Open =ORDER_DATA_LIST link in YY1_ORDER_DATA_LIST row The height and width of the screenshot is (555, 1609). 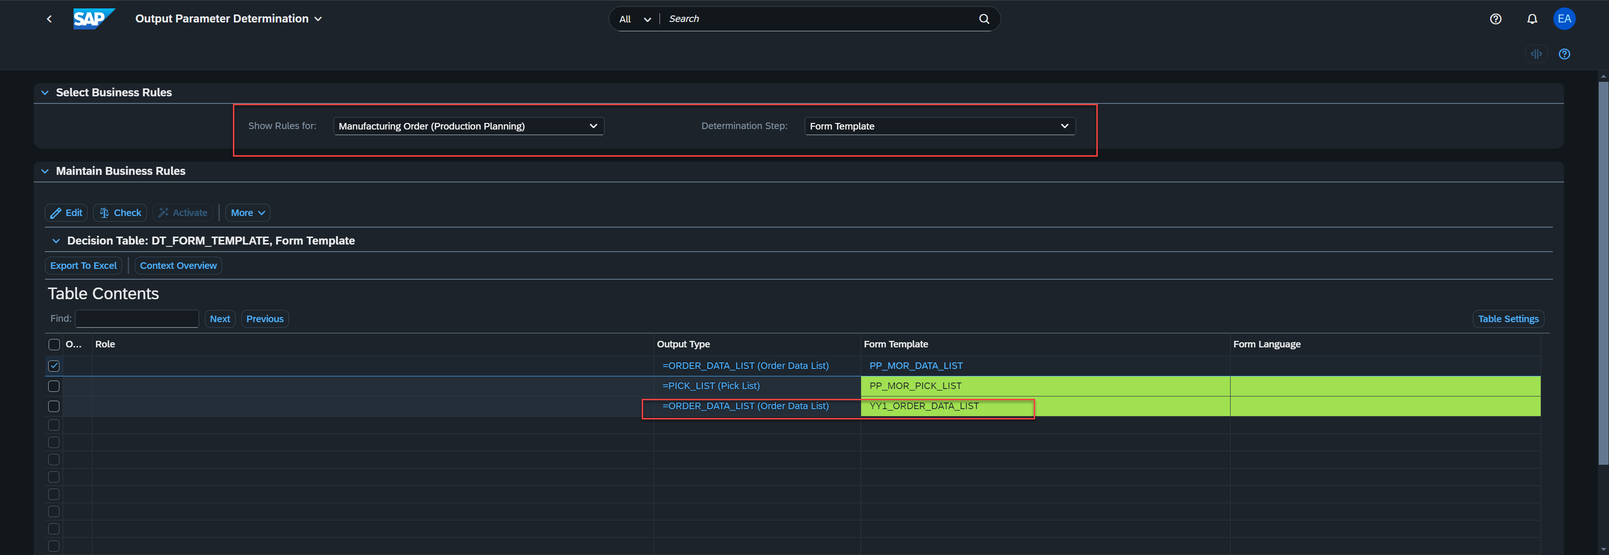tap(745, 406)
